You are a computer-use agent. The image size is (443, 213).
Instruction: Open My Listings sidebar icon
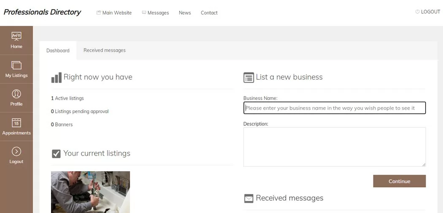pyautogui.click(x=16, y=65)
